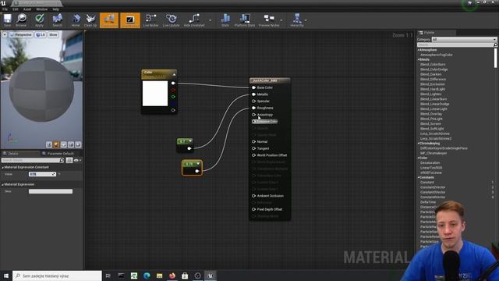Select the third preview shape icon
The image size is (499, 281).
coord(63,144)
